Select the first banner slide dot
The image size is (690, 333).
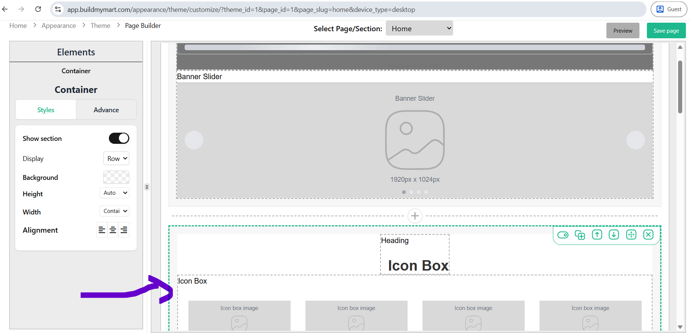click(404, 192)
